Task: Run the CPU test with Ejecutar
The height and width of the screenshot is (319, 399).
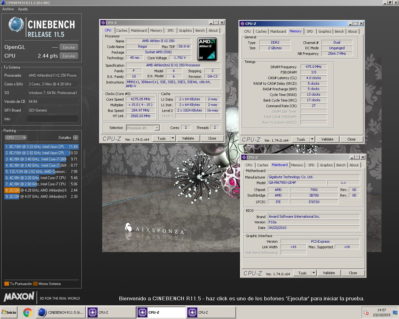Action: coord(69,56)
